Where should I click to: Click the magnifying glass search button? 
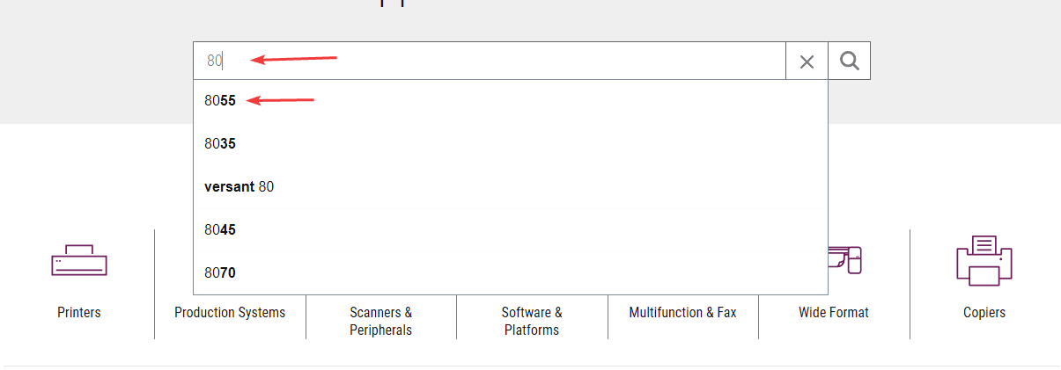(x=849, y=61)
